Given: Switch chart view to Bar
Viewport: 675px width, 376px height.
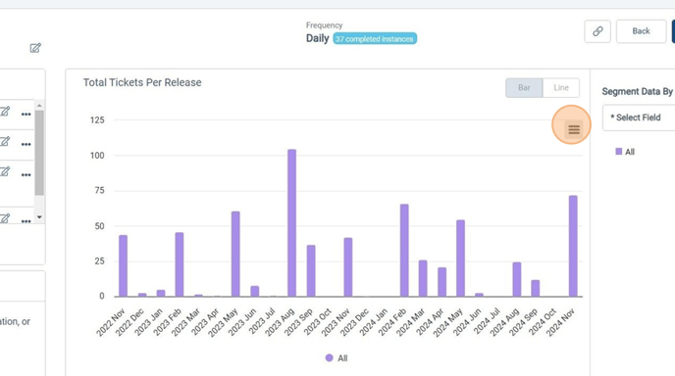Looking at the screenshot, I should [524, 88].
